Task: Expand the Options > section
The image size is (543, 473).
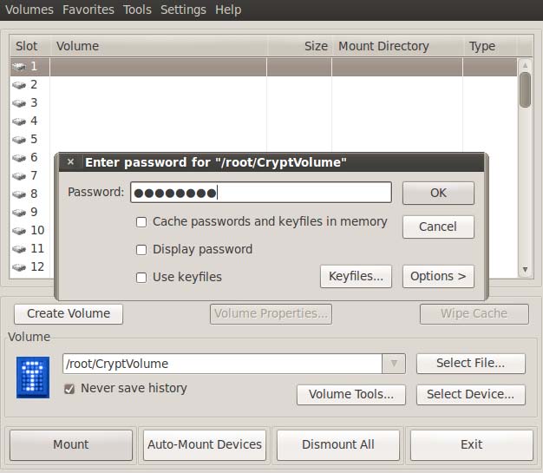Action: (437, 277)
